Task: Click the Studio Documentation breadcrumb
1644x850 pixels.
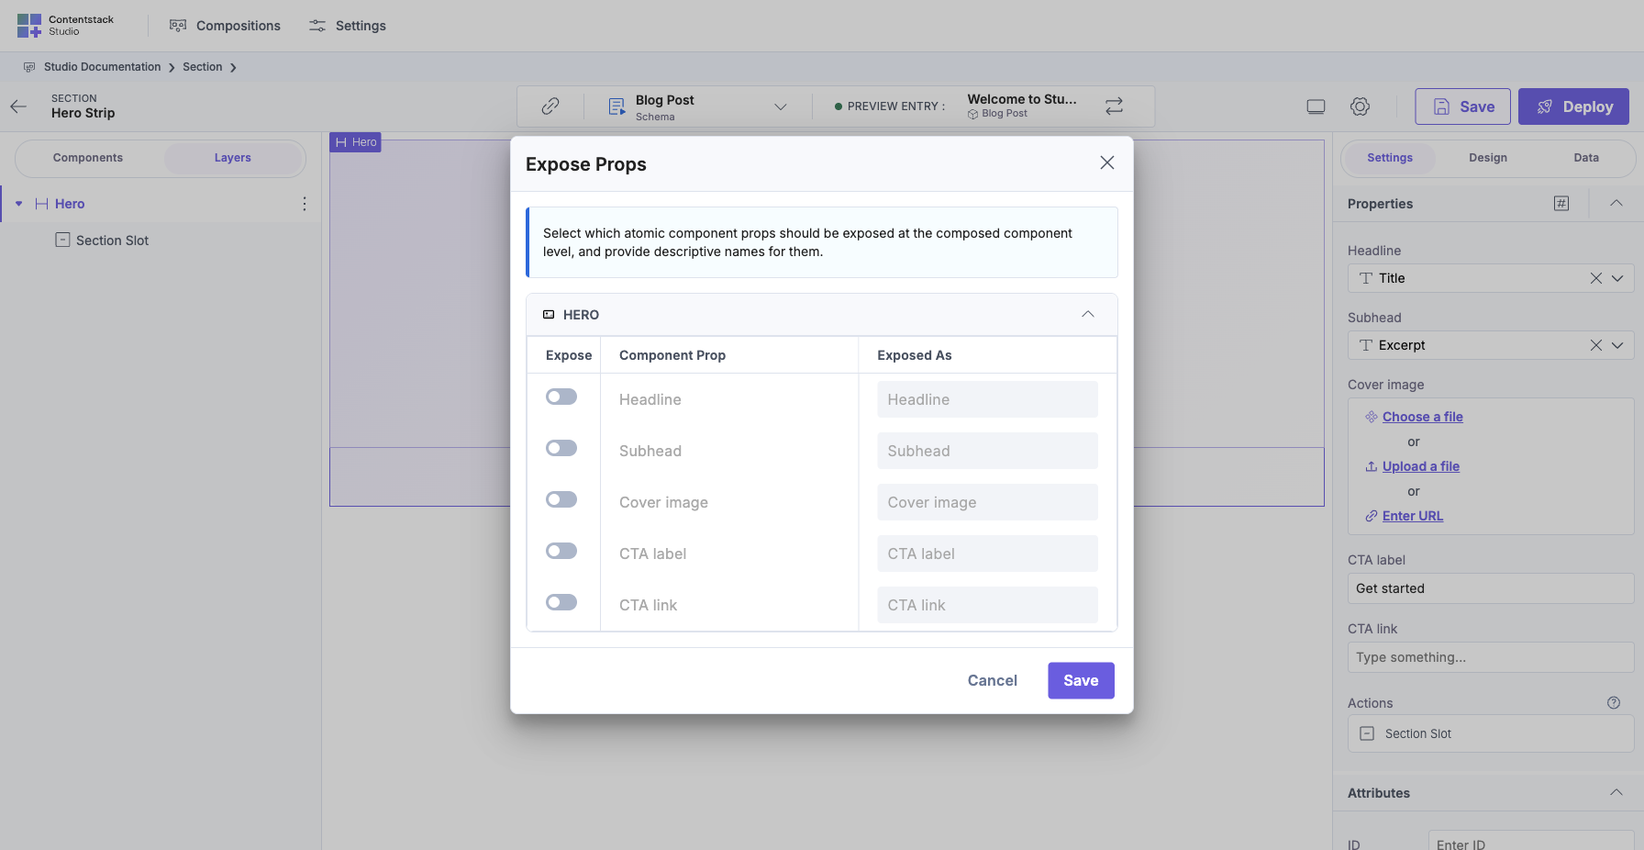Action: [x=102, y=67]
